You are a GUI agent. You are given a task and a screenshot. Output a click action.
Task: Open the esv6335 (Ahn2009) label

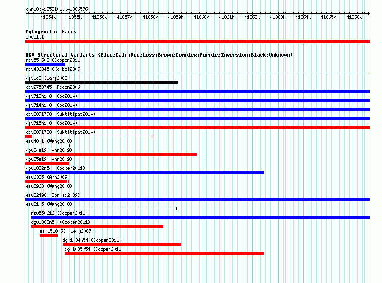tap(48, 177)
